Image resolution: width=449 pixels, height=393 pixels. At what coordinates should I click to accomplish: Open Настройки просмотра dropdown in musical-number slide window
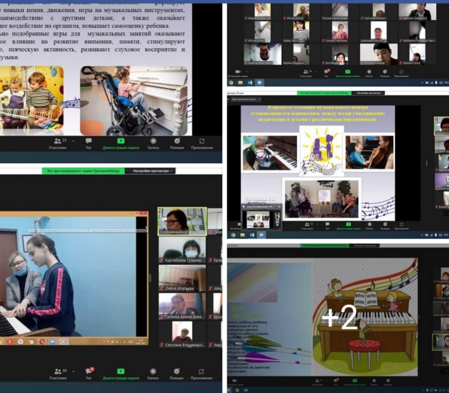(x=368, y=93)
